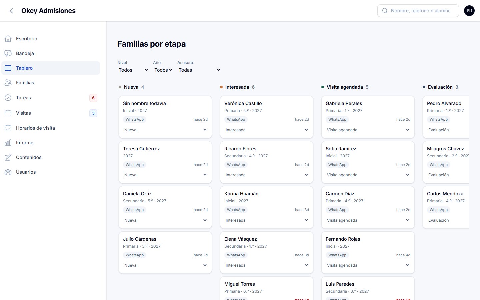Open stage dropdown on Gabriela Perales card

[x=368, y=130]
